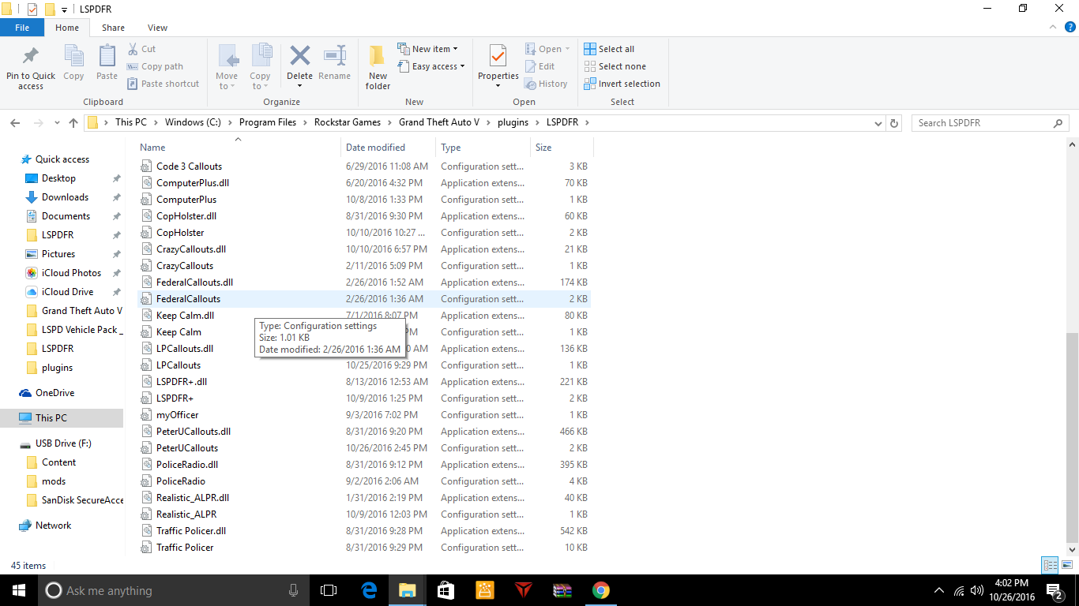Open Task View on the taskbar
This screenshot has width=1079, height=606.
coord(329,590)
